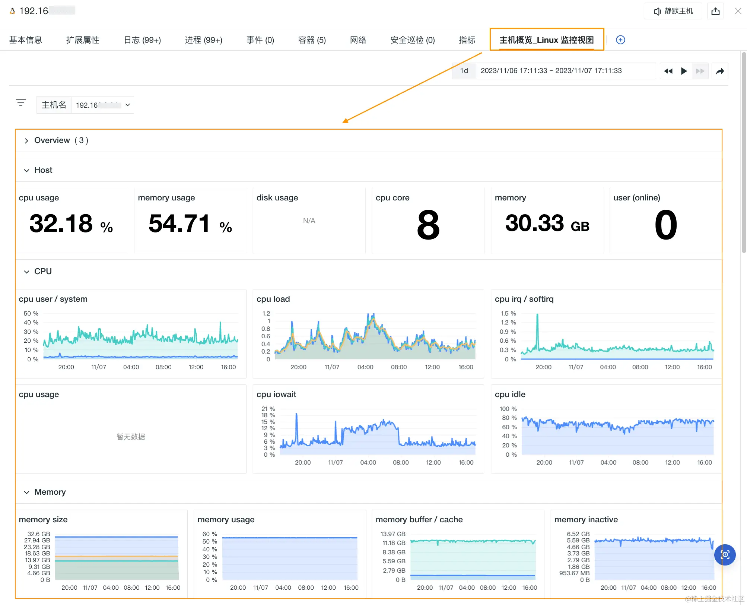Image resolution: width=747 pixels, height=605 pixels.
Task: Click the floating blue screenshot button
Action: (725, 554)
